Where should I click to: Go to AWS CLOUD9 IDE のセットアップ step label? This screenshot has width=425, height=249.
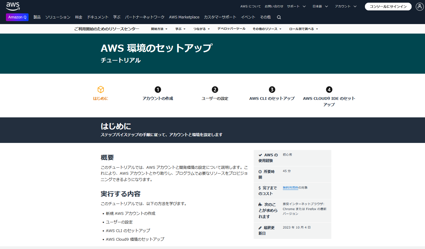[x=329, y=101]
